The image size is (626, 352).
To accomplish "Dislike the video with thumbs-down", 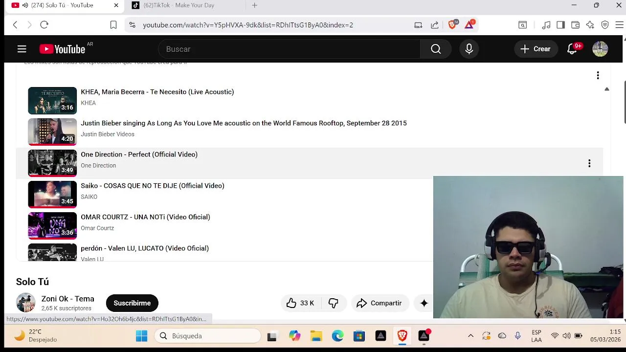I will 334,303.
